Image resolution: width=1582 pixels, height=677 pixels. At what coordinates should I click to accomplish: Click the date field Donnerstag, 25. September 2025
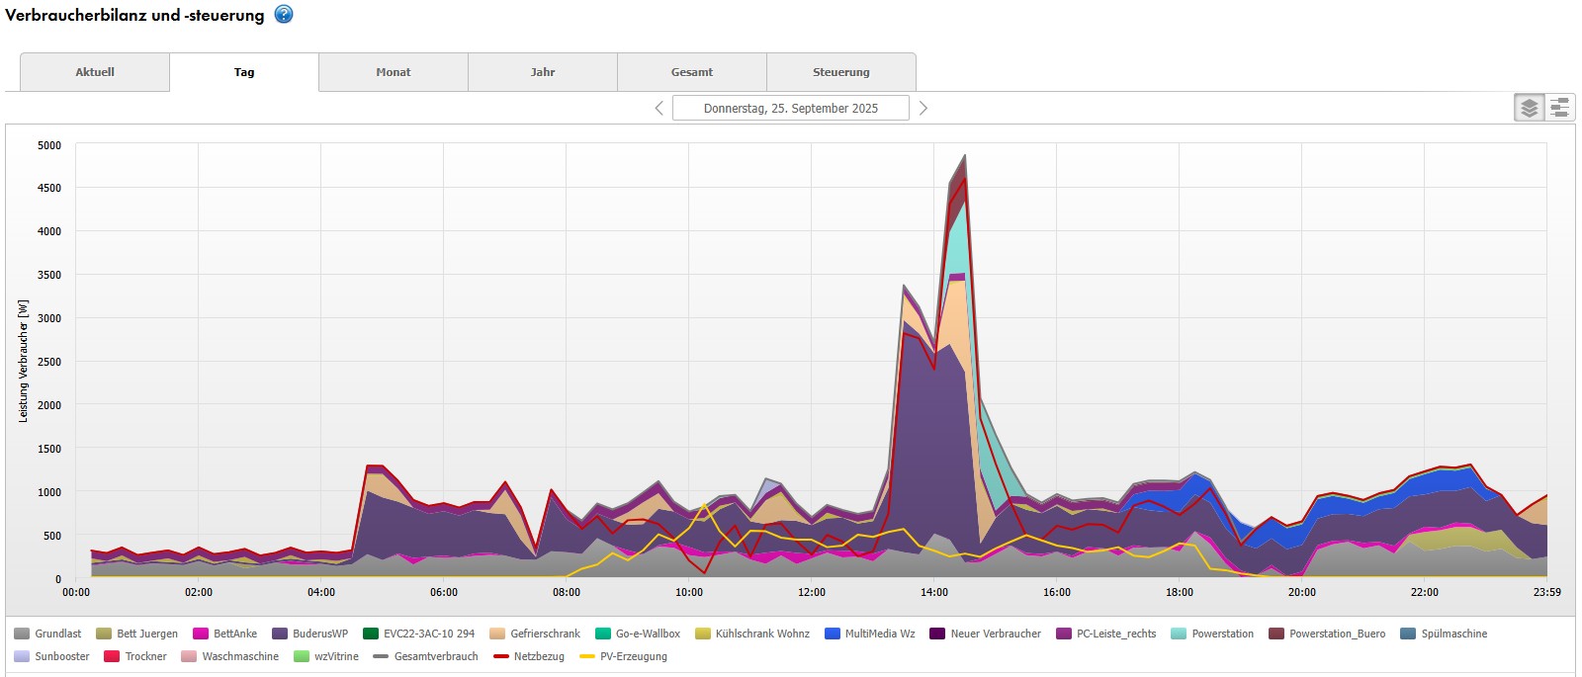(791, 108)
